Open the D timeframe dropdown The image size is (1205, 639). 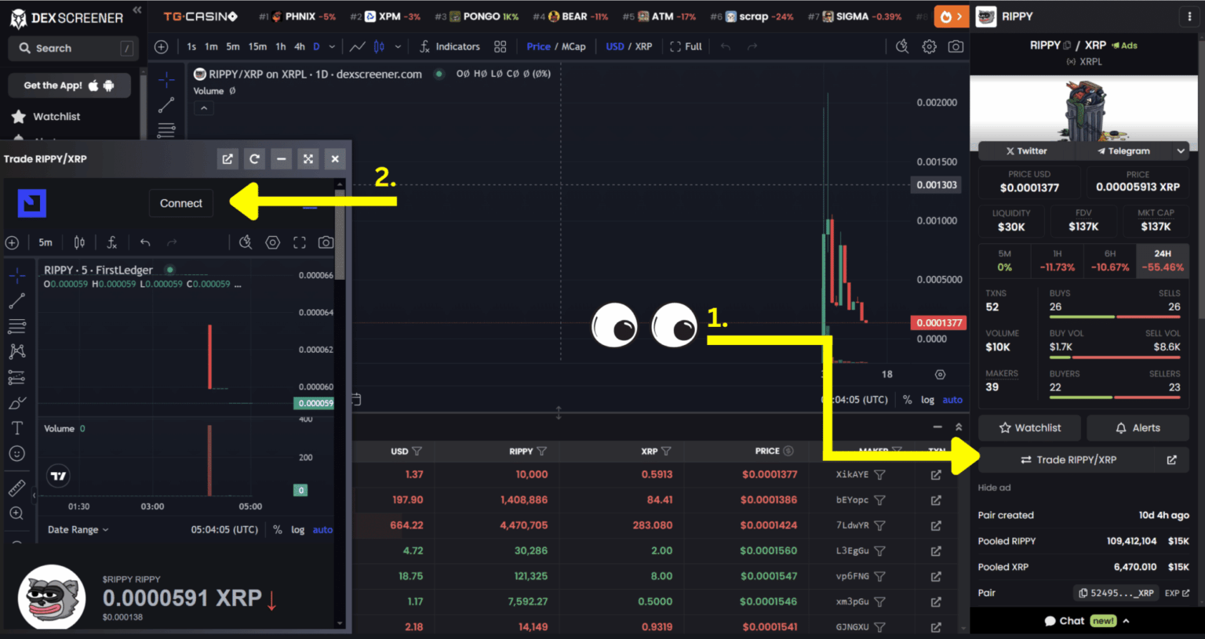click(x=330, y=46)
